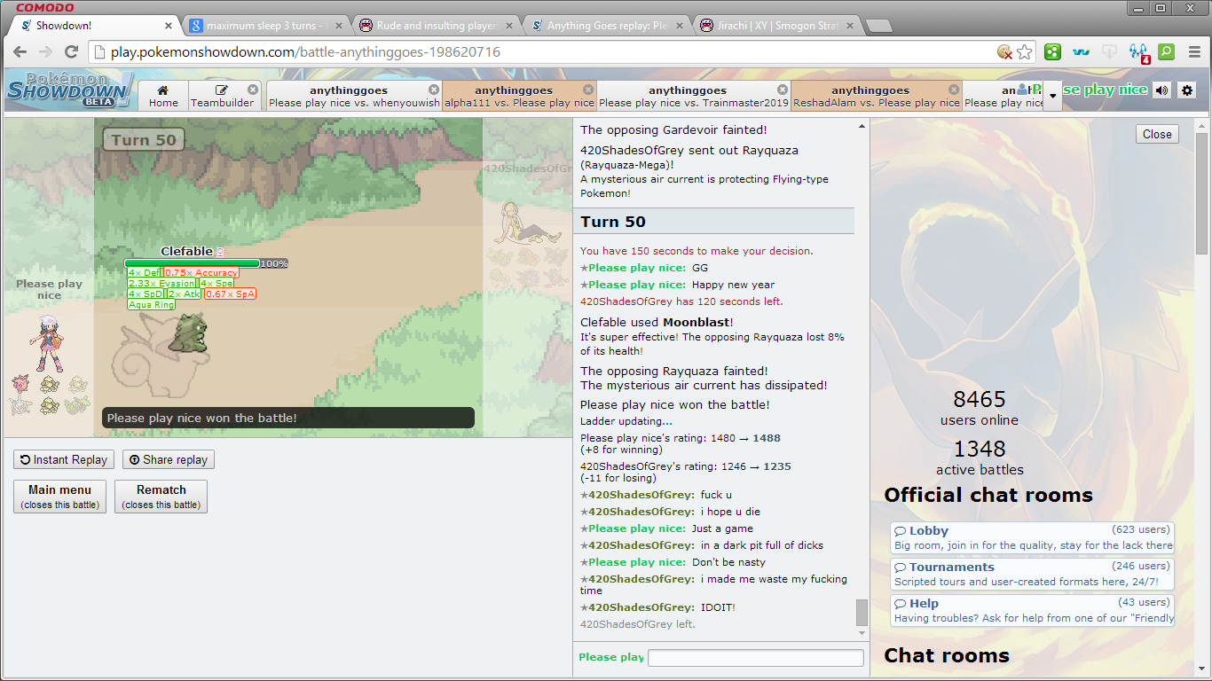Close the Showdown! browser tab
Image resolution: width=1212 pixels, height=681 pixels.
pos(169,26)
